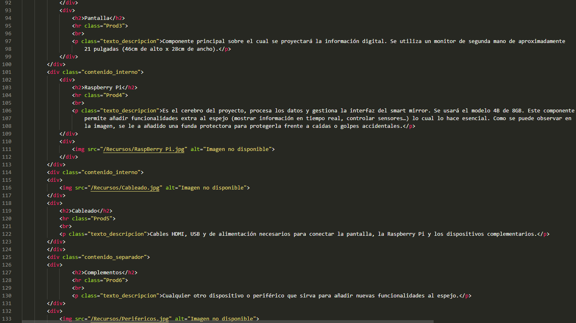Click the text "21 pulgadas" on line 98

(x=101, y=49)
